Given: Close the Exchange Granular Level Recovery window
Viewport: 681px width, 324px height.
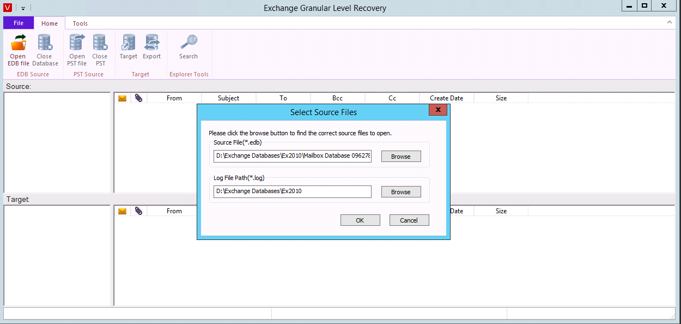Looking at the screenshot, I should (x=665, y=6).
